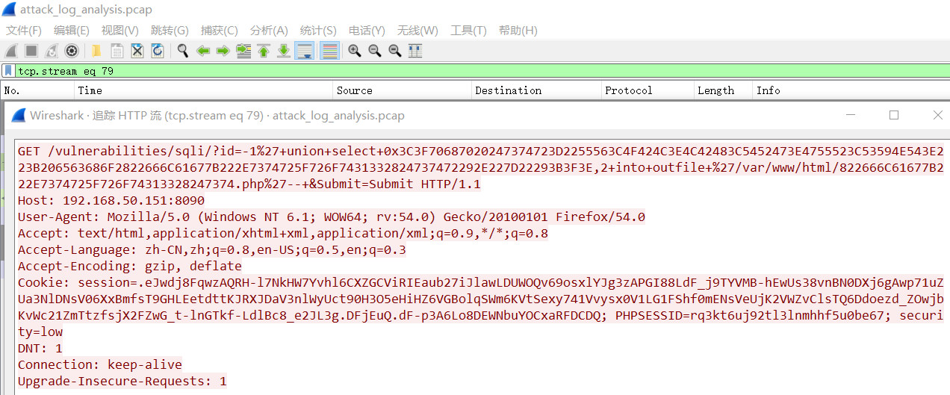This screenshot has width=950, height=395.
Task: Sort by the Length column header
Action: click(723, 90)
